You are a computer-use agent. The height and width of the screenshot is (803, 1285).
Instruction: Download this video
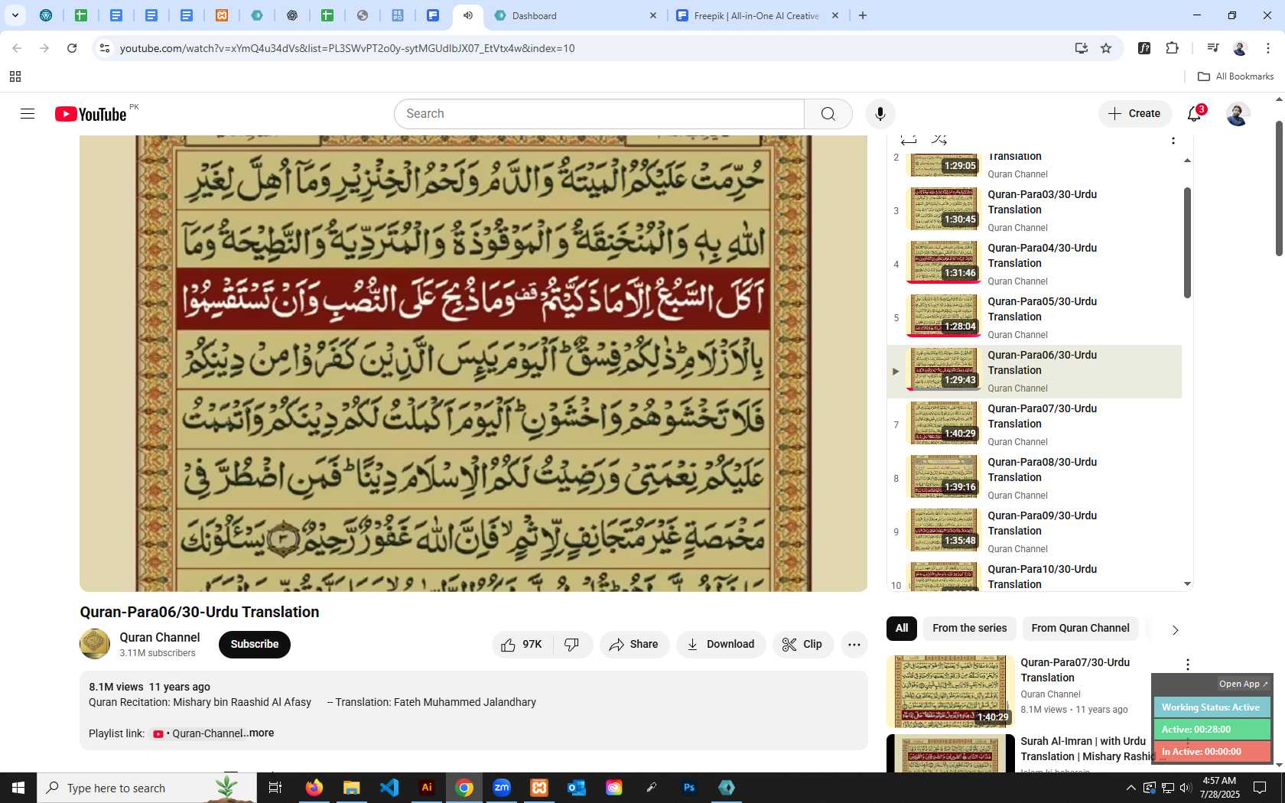click(721, 645)
